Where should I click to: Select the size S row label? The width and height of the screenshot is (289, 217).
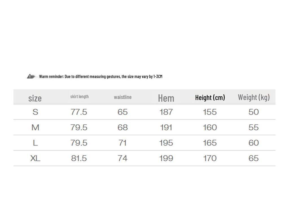click(35, 112)
